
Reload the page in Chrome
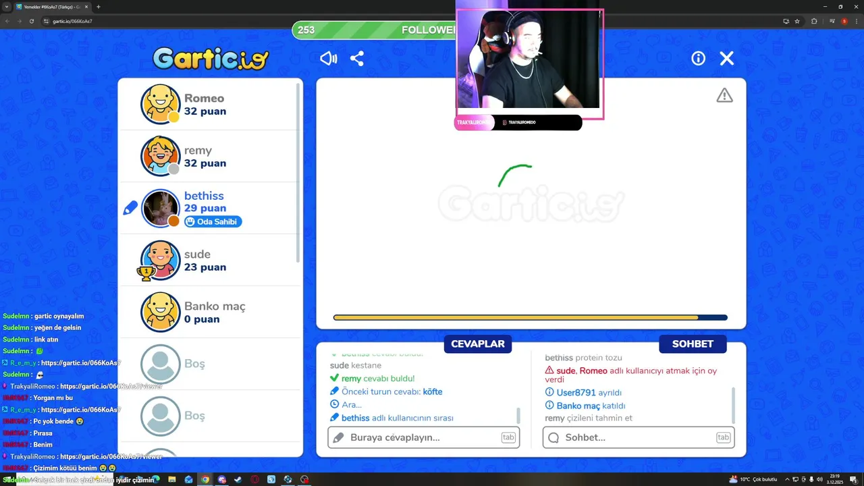click(32, 21)
